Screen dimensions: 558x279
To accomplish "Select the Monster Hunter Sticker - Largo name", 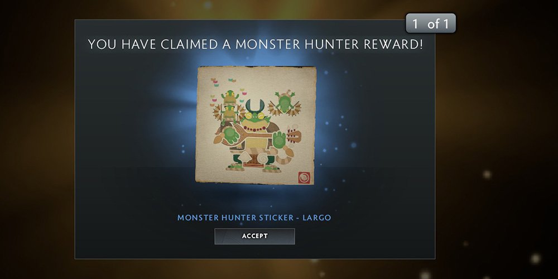I will pos(254,218).
